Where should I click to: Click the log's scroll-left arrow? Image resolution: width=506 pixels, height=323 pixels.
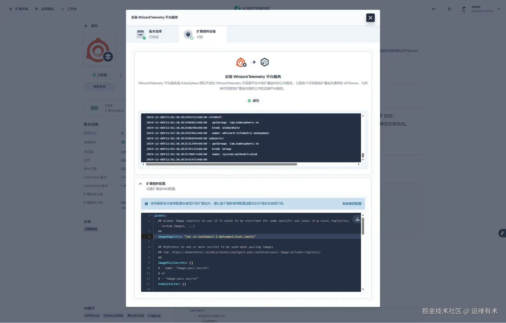click(143, 164)
